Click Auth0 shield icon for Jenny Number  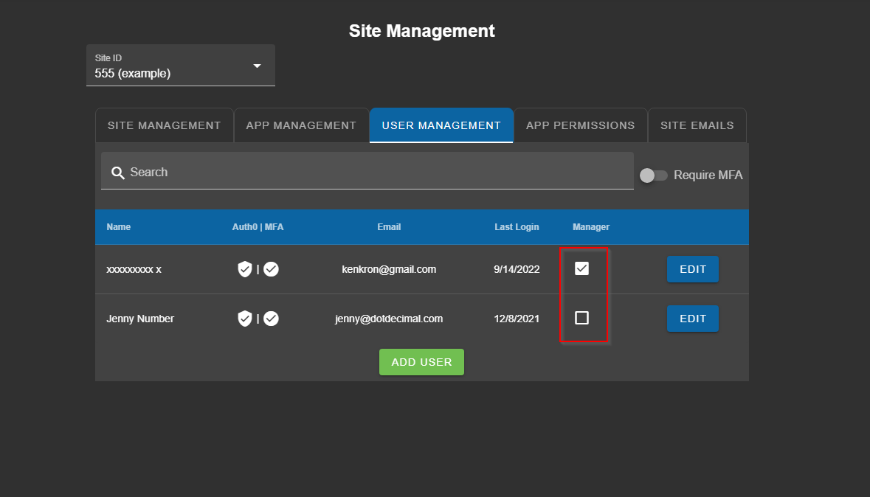(x=245, y=319)
